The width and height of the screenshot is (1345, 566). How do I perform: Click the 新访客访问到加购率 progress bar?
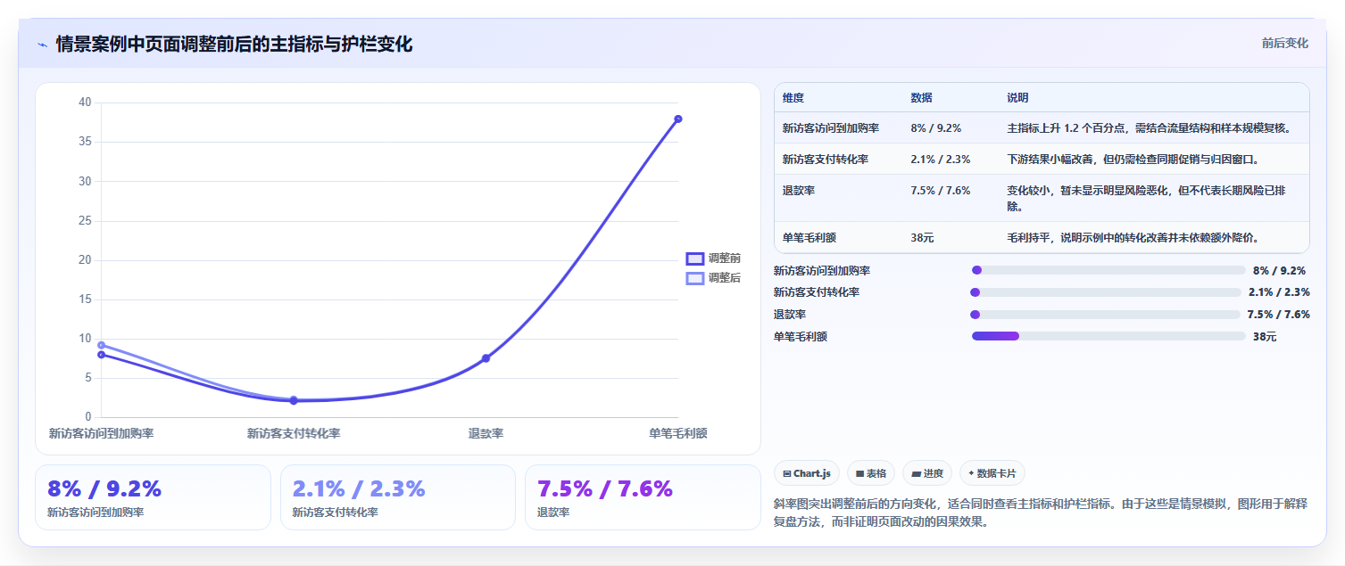pos(1108,270)
